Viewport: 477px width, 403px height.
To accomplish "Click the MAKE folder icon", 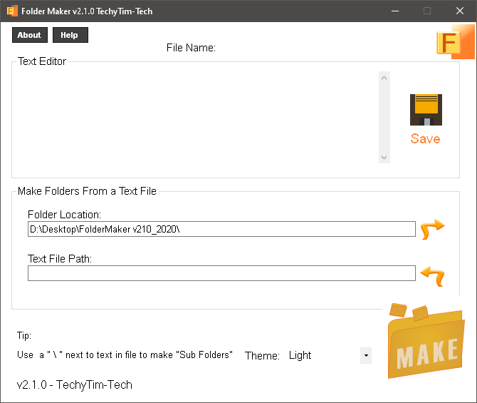I will coord(426,341).
